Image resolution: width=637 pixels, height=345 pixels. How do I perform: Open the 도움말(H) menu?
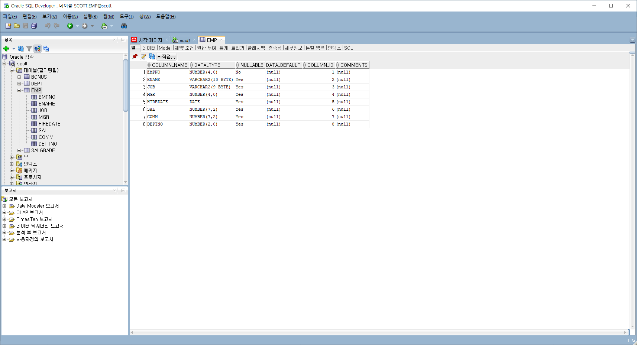(166, 16)
